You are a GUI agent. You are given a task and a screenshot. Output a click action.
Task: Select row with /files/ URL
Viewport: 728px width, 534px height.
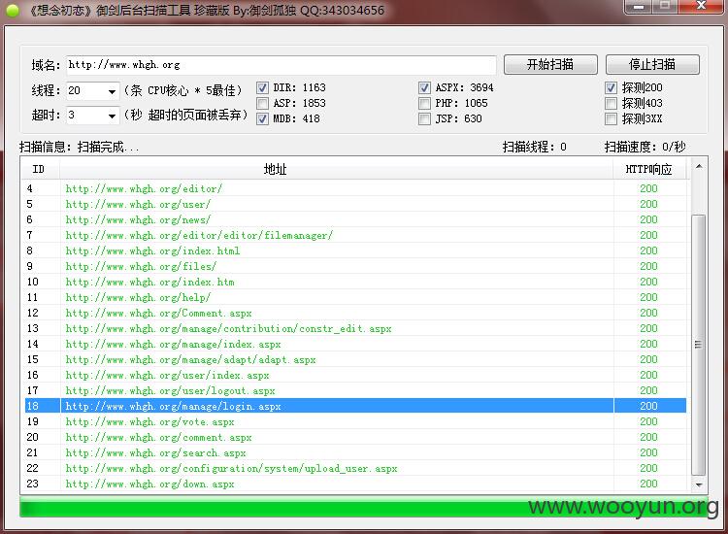click(x=355, y=266)
